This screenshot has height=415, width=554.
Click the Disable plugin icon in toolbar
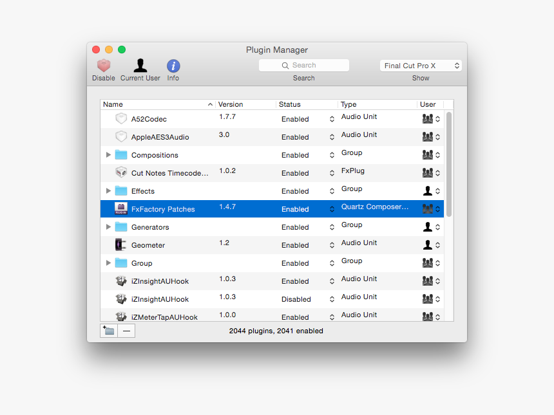tap(103, 66)
